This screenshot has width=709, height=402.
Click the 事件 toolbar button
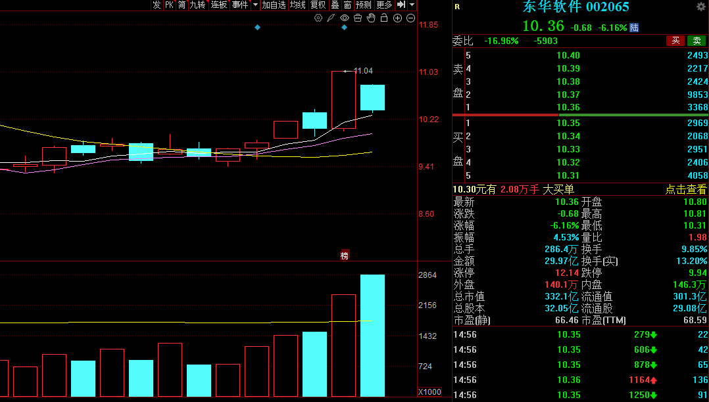pyautogui.click(x=240, y=5)
